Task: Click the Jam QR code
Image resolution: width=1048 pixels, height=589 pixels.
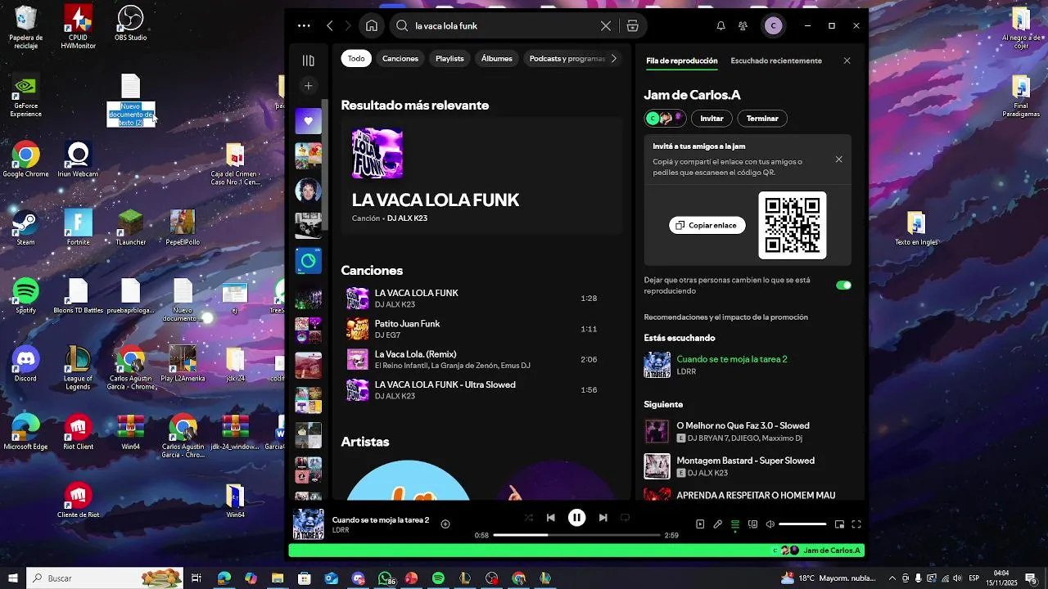Action: 792,225
